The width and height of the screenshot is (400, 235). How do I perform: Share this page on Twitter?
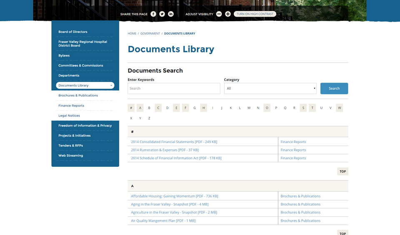tap(162, 14)
